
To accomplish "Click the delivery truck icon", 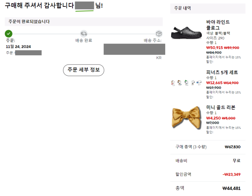I will (x=84, y=34).
